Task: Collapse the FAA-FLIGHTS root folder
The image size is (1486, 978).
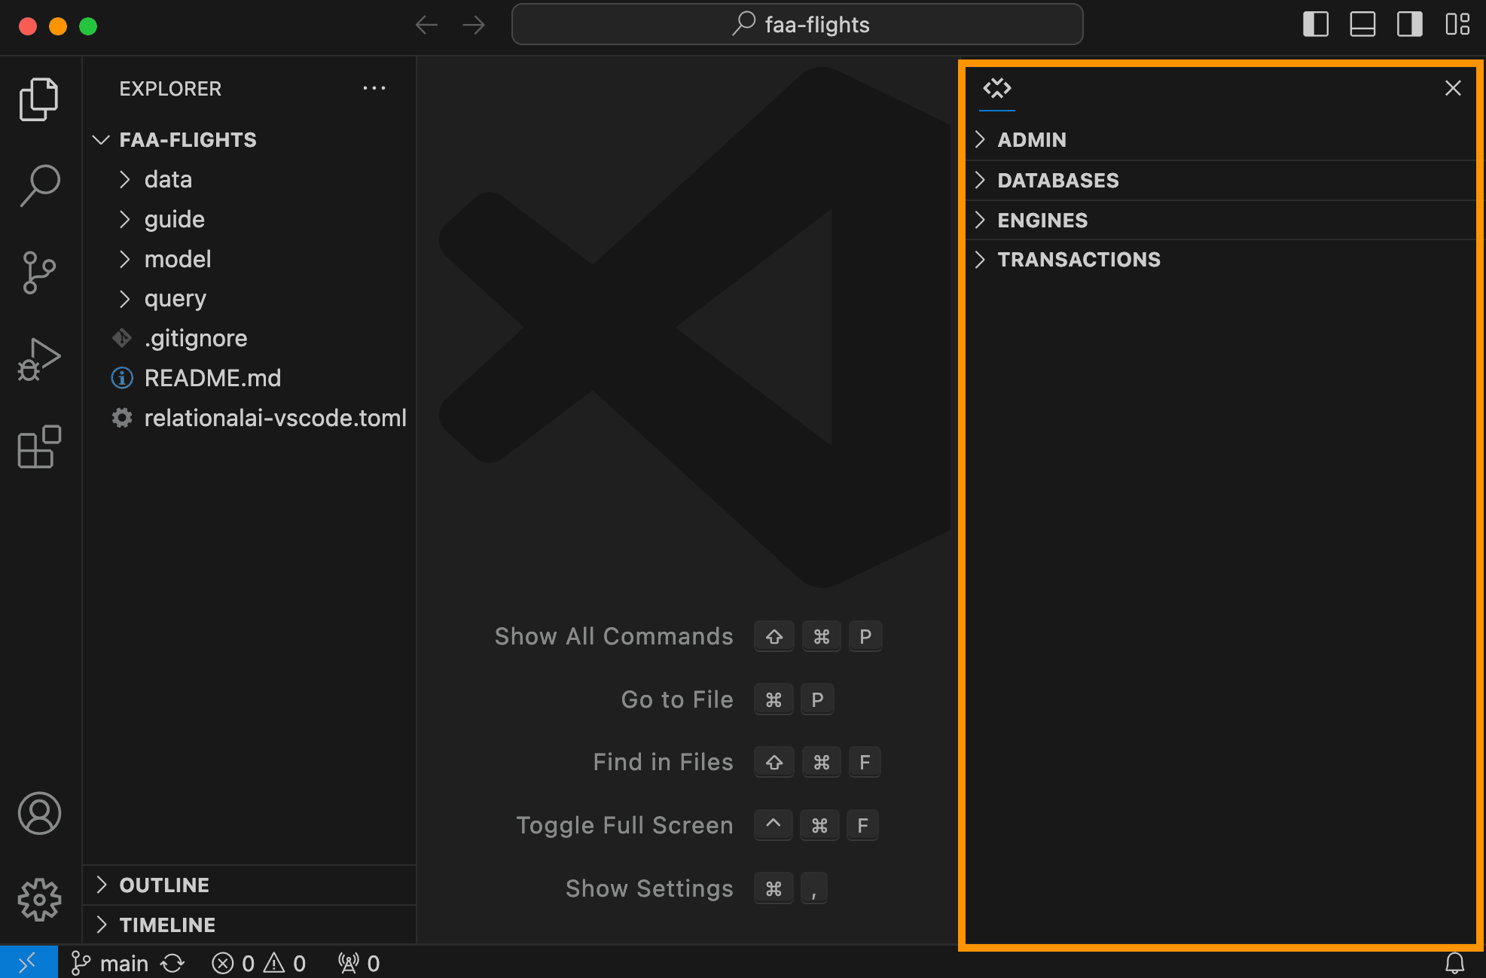Action: coord(249,140)
